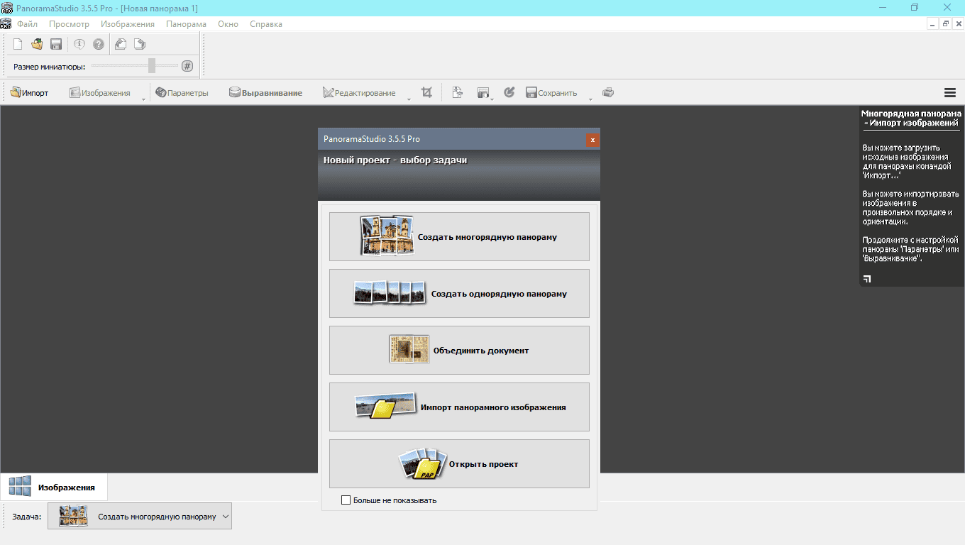This screenshot has height=545, width=965.
Task: Click the round brush icon left of Сохранить
Action: [509, 92]
